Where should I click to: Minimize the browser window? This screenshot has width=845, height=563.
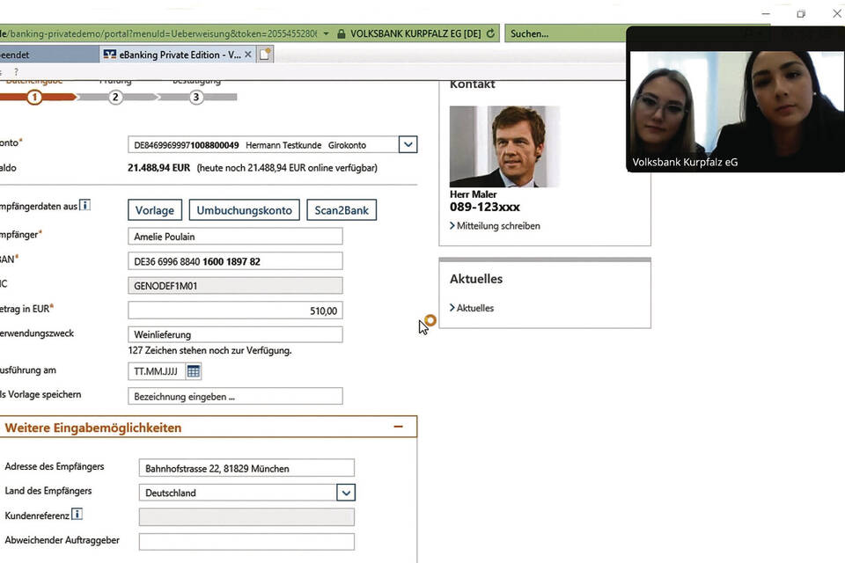click(766, 14)
